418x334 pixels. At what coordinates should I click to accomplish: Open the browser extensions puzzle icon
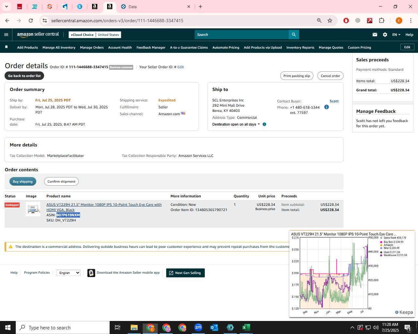point(381,21)
